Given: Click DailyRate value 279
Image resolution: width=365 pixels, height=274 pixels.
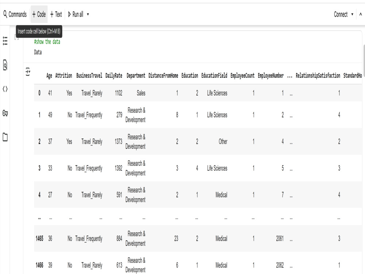Looking at the screenshot, I should (119, 115).
